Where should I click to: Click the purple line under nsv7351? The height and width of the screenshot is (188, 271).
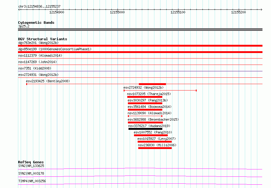pyautogui.click(x=140, y=71)
